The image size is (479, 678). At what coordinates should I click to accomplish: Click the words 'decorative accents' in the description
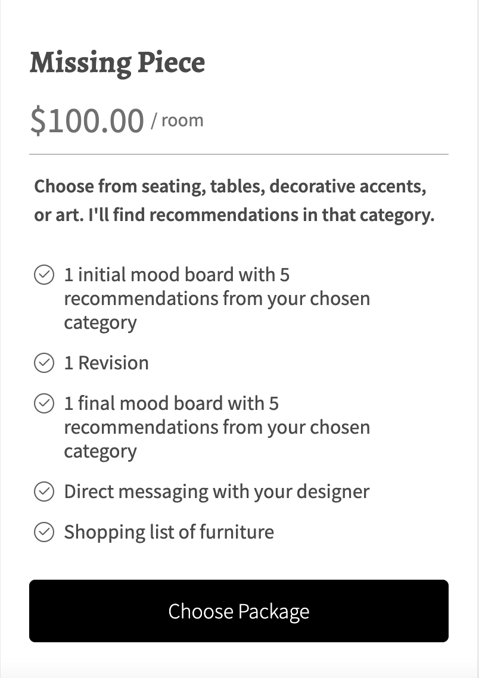347,186
